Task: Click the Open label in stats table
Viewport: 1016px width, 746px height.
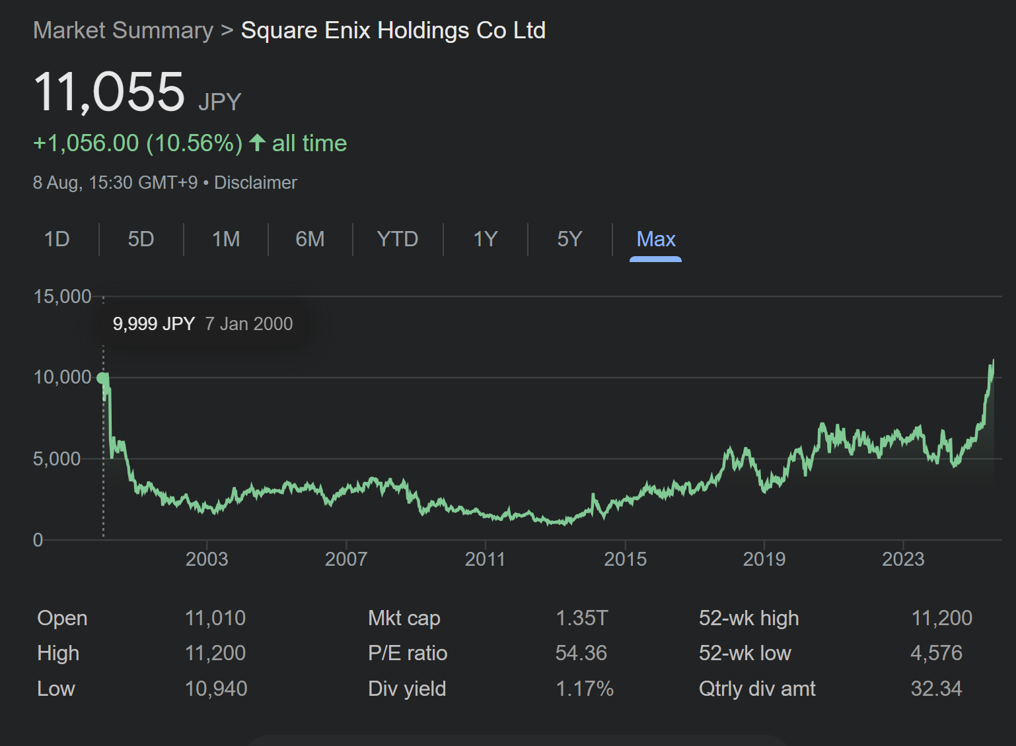Action: coord(62,618)
